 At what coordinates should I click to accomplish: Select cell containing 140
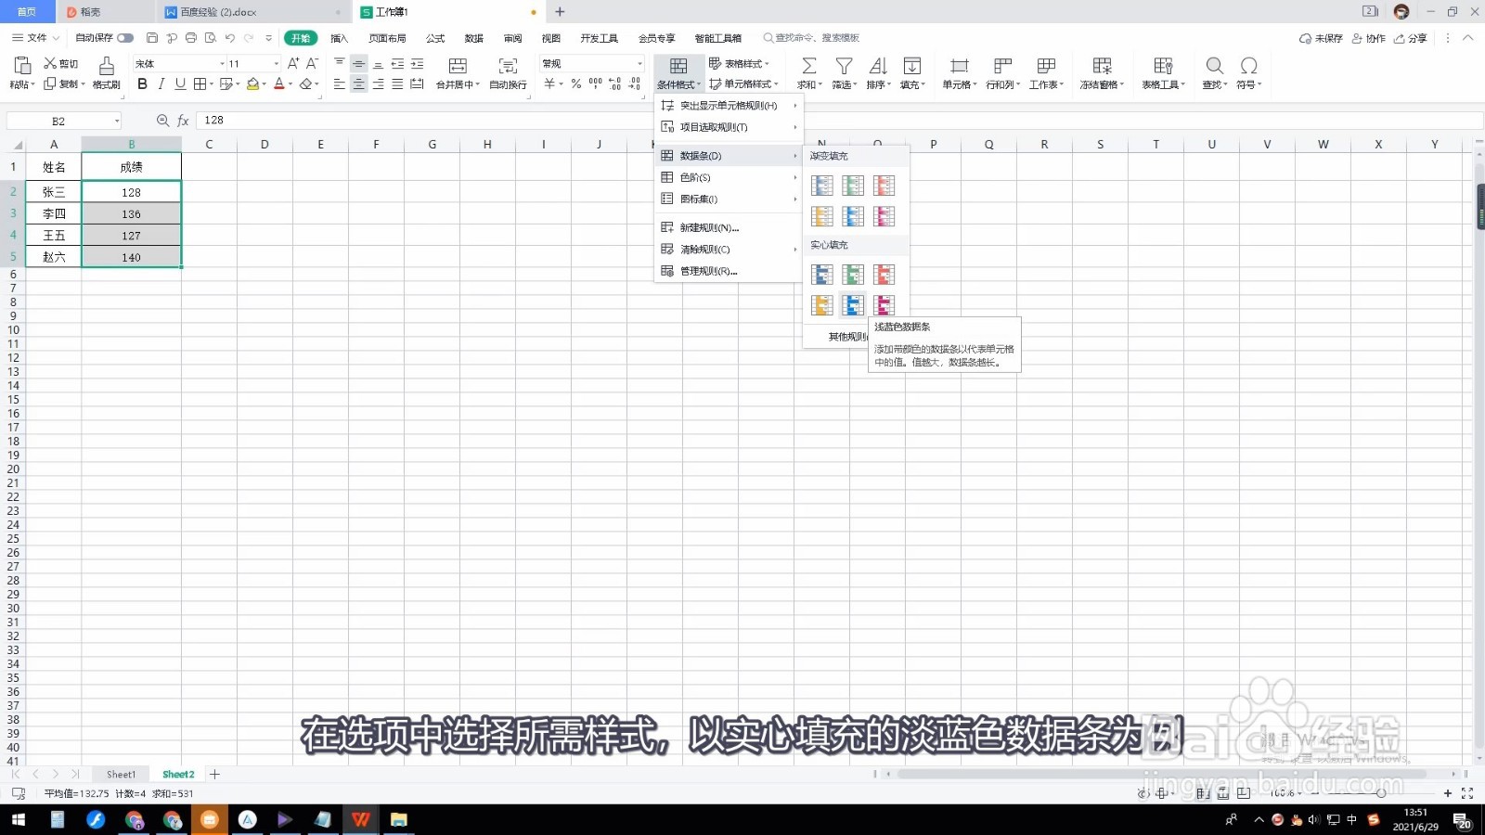pos(131,257)
